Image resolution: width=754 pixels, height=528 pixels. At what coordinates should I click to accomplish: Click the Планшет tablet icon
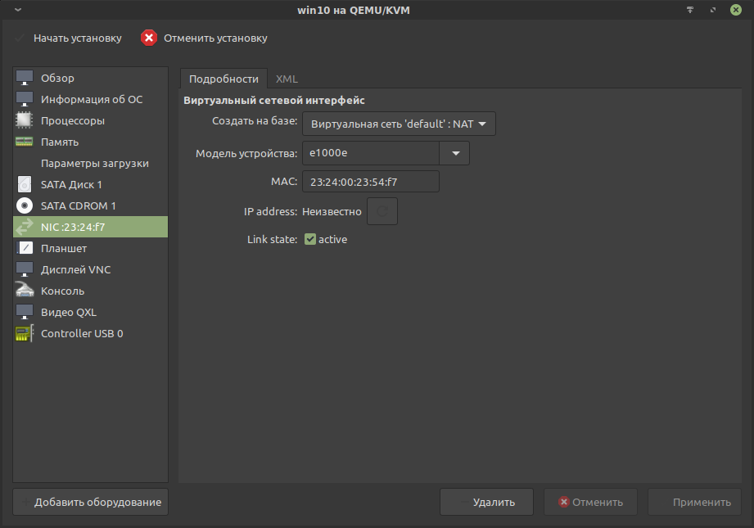pos(25,248)
